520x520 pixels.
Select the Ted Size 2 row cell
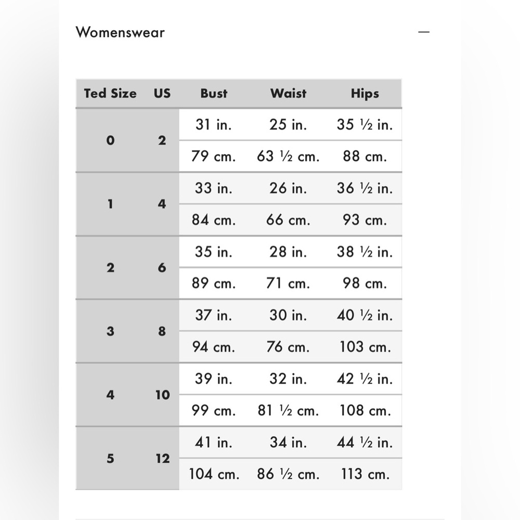pos(110,268)
